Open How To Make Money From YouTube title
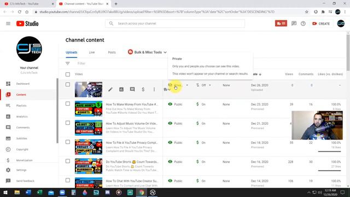 (132, 105)
